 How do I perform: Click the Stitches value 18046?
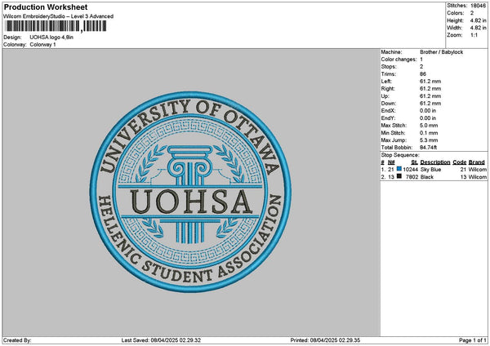478,6
